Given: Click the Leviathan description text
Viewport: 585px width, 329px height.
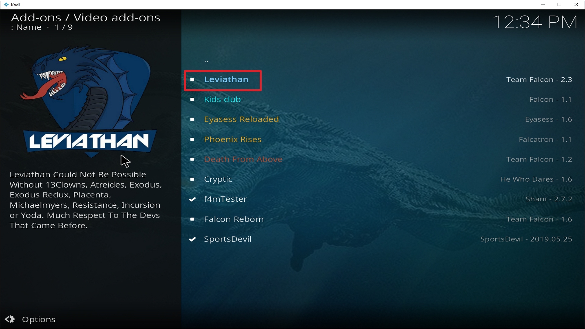Looking at the screenshot, I should pyautogui.click(x=86, y=200).
